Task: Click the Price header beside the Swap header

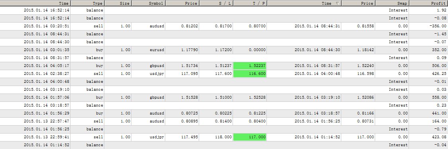Action: coord(358,4)
